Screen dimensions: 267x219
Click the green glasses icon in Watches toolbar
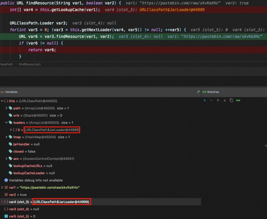click(237, 101)
